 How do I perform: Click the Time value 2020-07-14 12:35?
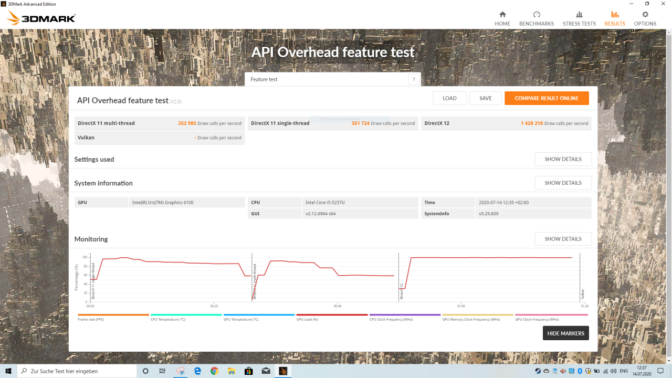click(503, 203)
